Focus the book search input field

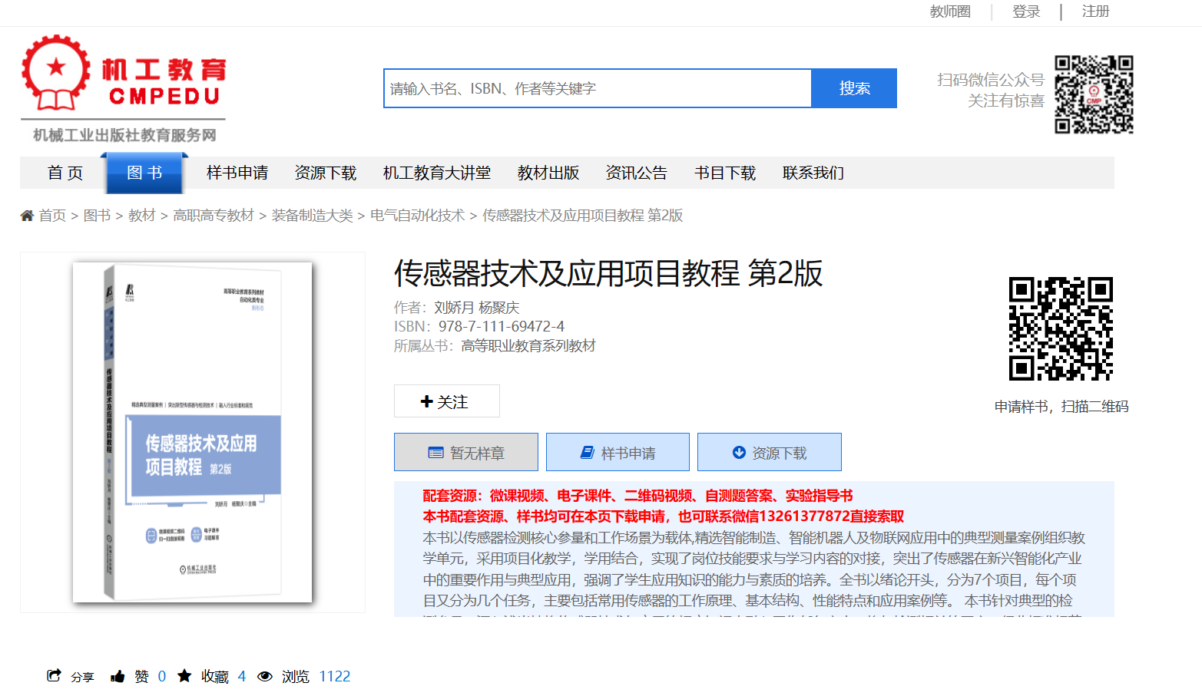coord(598,88)
